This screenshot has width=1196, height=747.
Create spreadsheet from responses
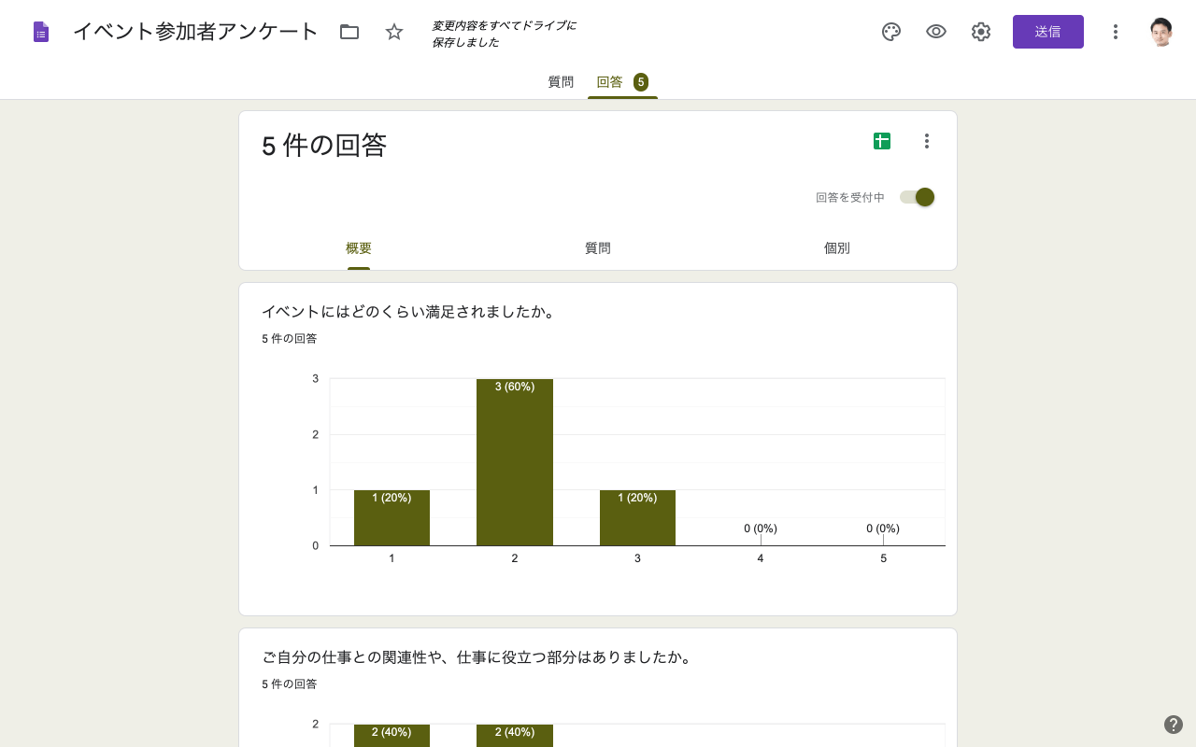[882, 141]
